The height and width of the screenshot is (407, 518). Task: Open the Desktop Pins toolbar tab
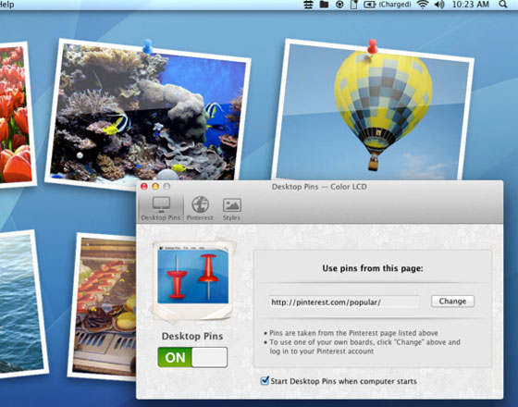161,208
